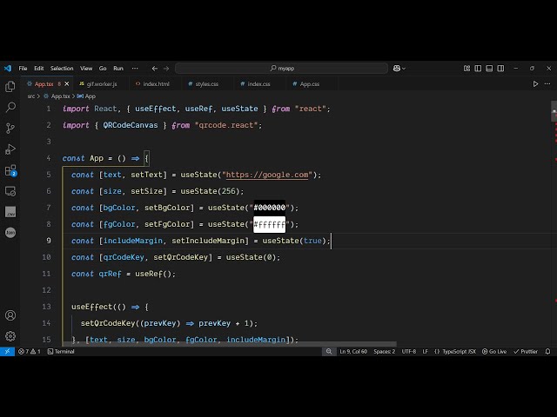The height and width of the screenshot is (417, 557).
Task: Go back with navigation arrow
Action: (155, 69)
